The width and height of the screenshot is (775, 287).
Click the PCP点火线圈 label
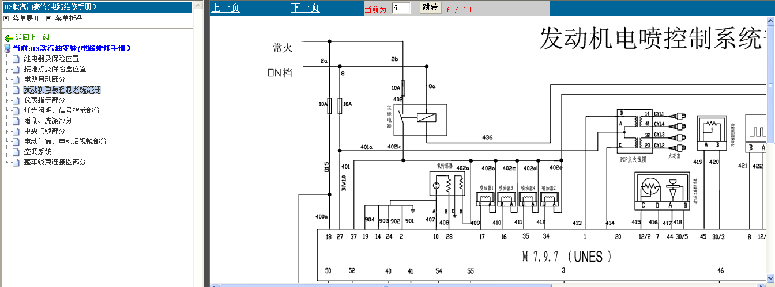pyautogui.click(x=633, y=160)
